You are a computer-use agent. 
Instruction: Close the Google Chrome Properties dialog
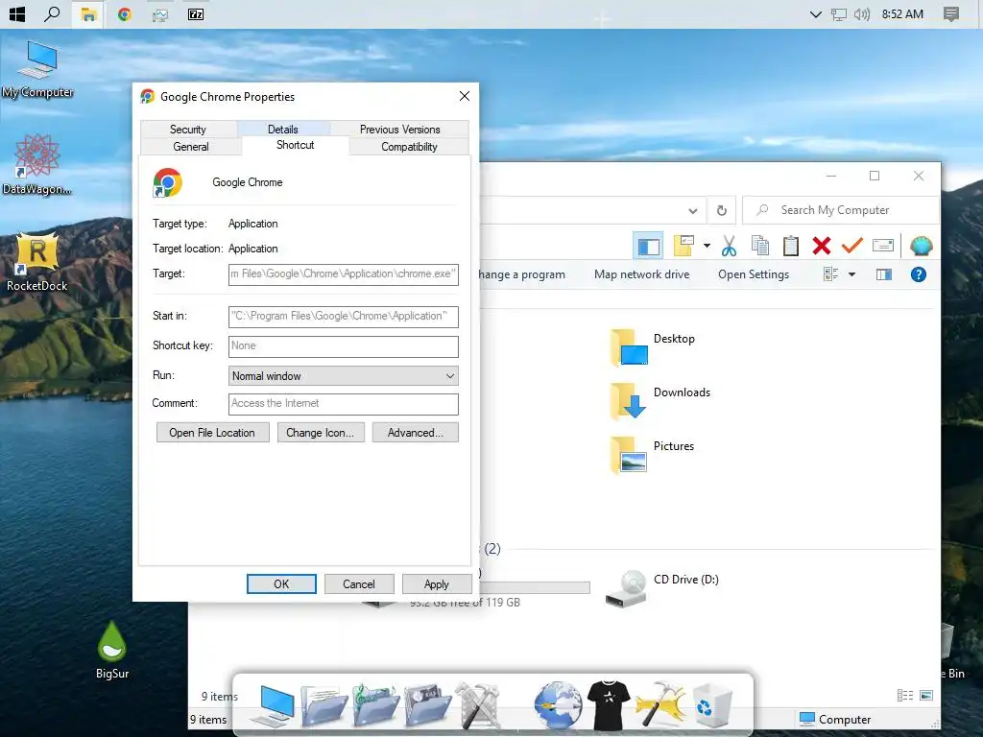click(464, 96)
